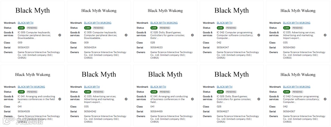The width and height of the screenshot is (331, 127).
Task: Click 'IC 042: Computer programming' text, serial 90564367
Action: [301, 99]
